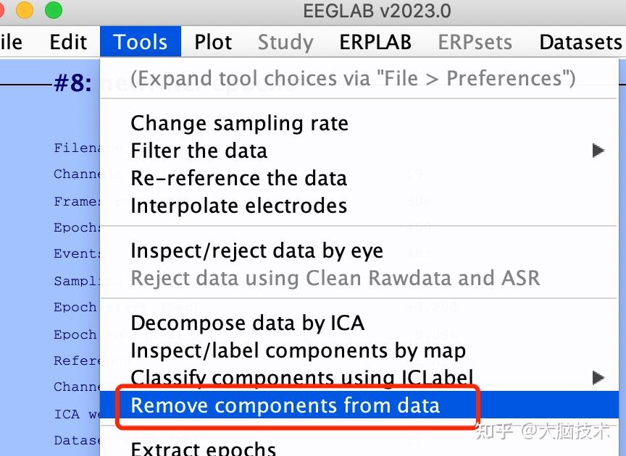Minimize window with yellow button

coord(25,10)
